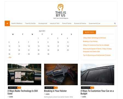This screenshot has height=99, width=123.
Task: Click date badge March 31, 2021
Action: point(13,88)
